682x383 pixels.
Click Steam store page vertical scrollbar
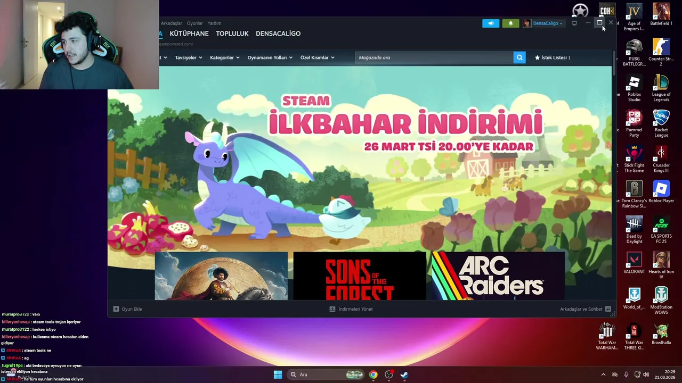tap(614, 63)
